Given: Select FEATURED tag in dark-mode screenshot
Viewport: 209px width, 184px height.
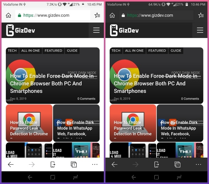Looking at the screenshot, I should pyautogui.click(x=157, y=51).
